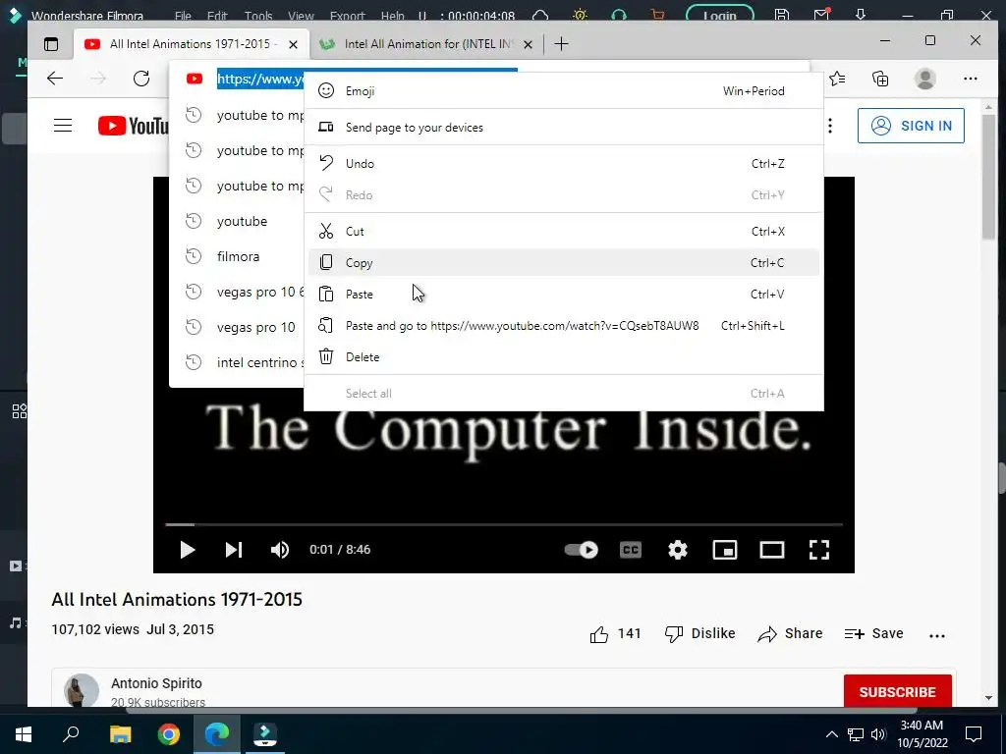The width and height of the screenshot is (1006, 754).
Task: Select Send page to your devices
Action: [563, 128]
